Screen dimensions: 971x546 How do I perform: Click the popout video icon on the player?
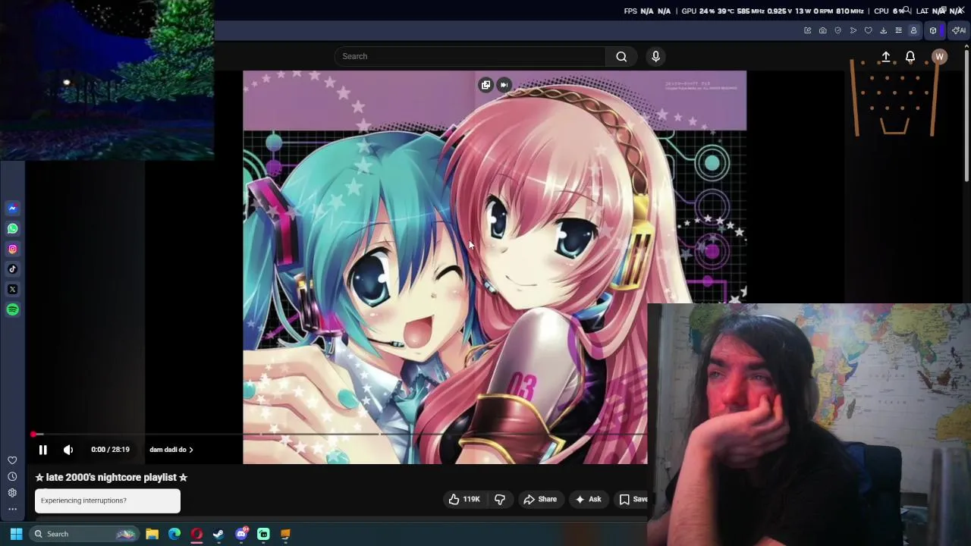[x=485, y=85]
